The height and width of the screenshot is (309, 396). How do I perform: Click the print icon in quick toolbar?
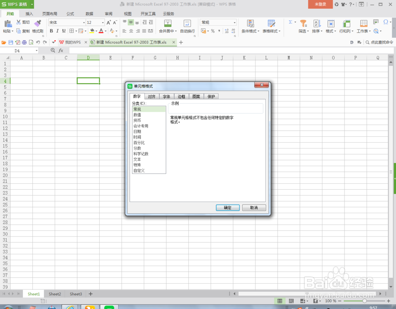coord(24,42)
